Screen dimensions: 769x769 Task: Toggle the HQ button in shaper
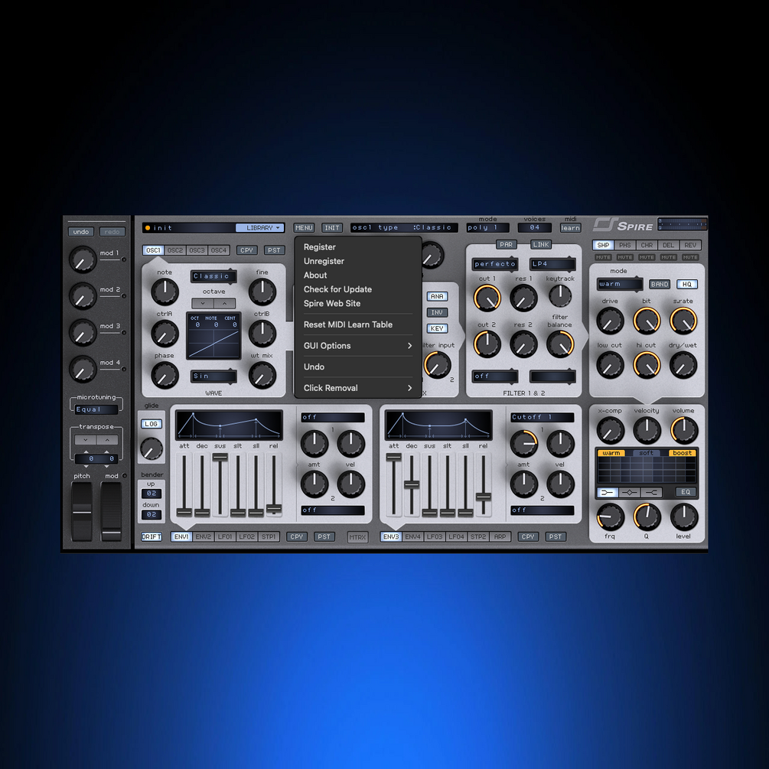click(x=686, y=284)
